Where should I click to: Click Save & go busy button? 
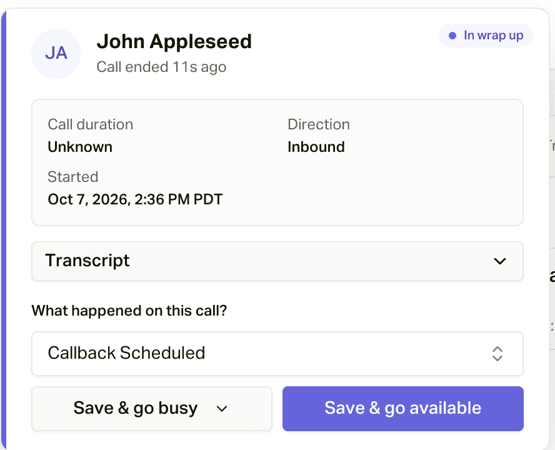tap(152, 408)
